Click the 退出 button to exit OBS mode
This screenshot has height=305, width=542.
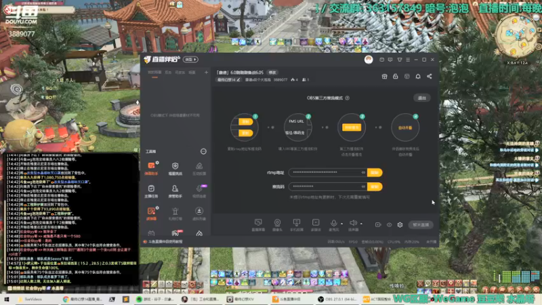click(421, 98)
